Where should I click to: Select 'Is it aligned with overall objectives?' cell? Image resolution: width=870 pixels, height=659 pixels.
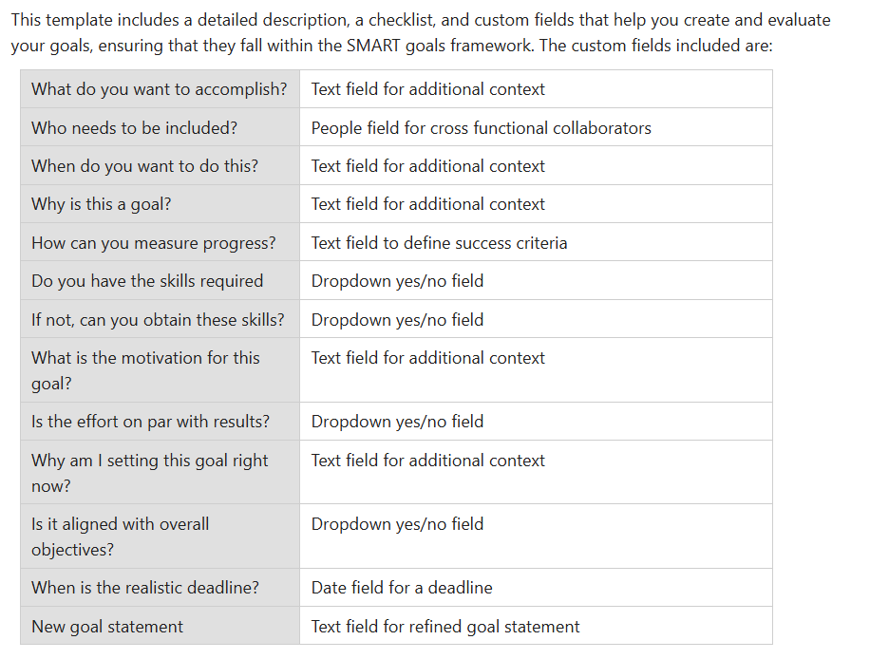point(120,537)
